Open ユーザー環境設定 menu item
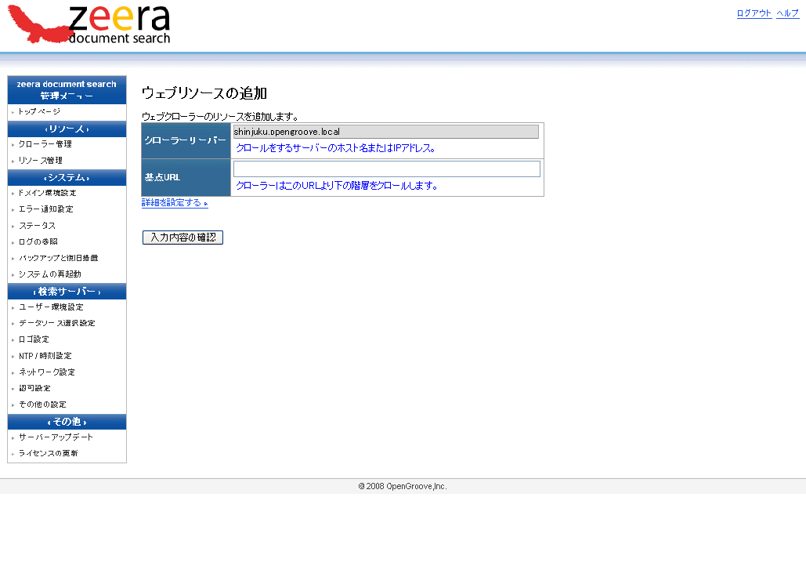This screenshot has height=566, width=806. 51,307
